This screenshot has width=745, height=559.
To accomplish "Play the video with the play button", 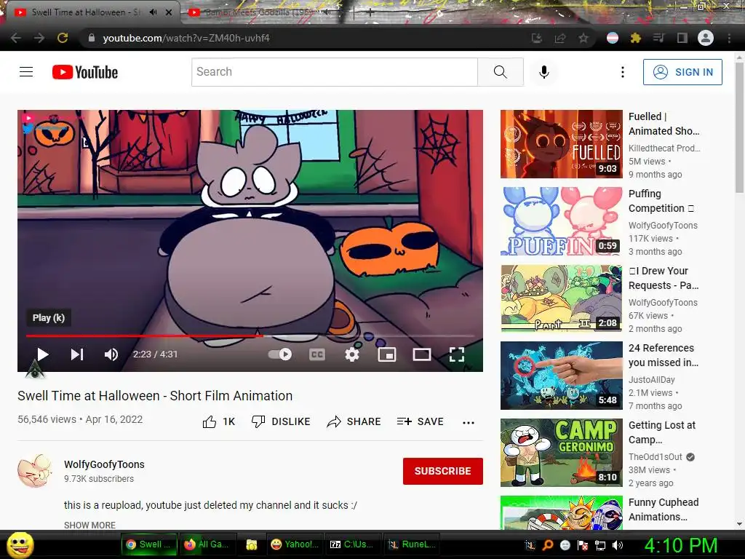I will pos(43,354).
